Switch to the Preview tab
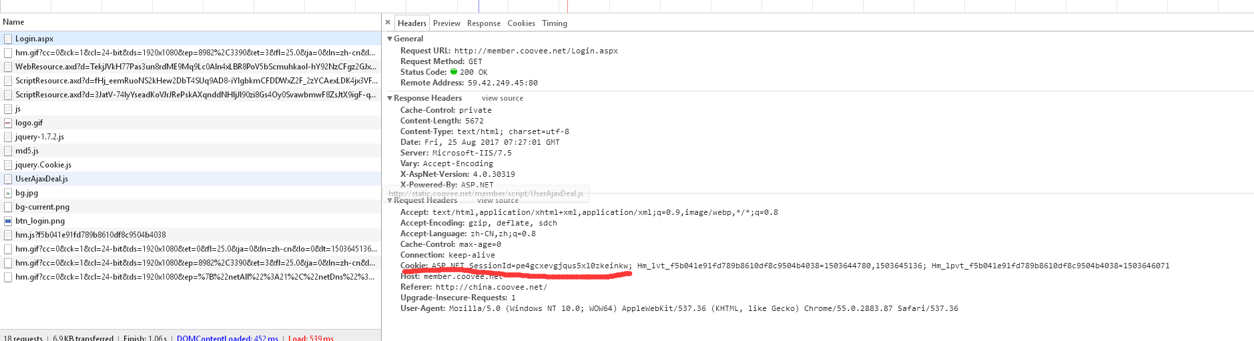Image resolution: width=1254 pixels, height=341 pixels. tap(446, 23)
